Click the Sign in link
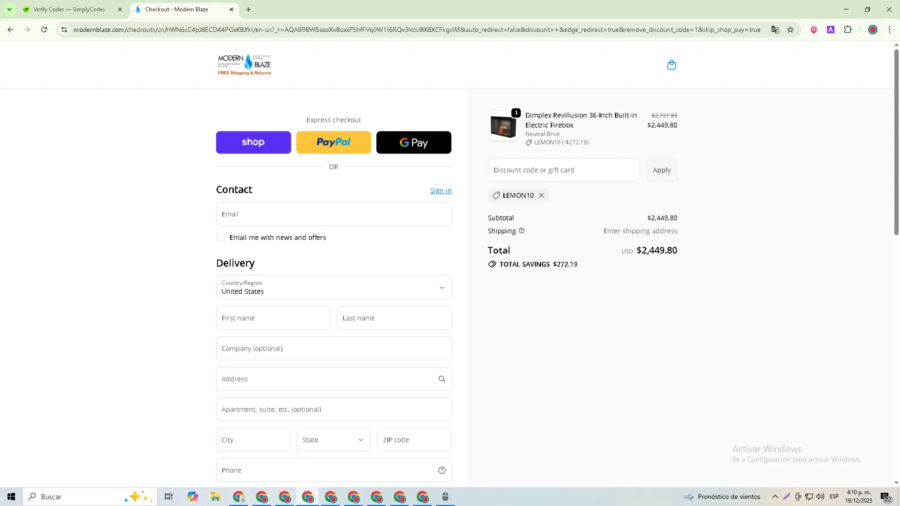Screen dimensions: 900x506 click(x=440, y=191)
